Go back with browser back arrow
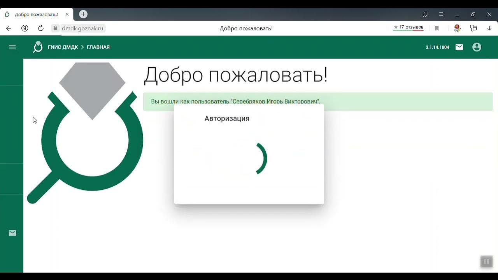Screen dimensions: 498x280 [9, 28]
